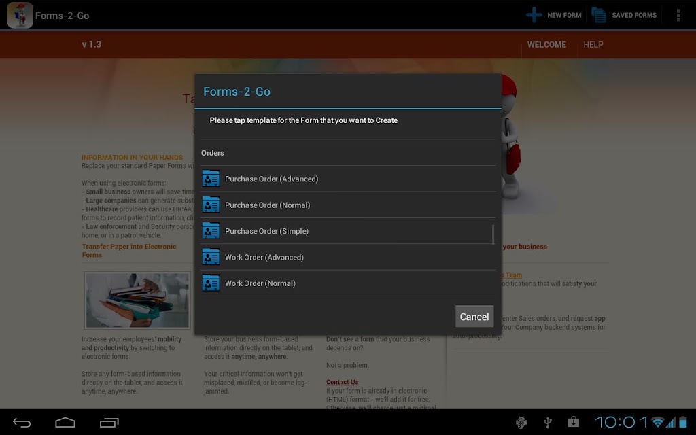Tap the Purchase Order (Advanced) folder icon
The height and width of the screenshot is (435, 696).
tap(211, 179)
